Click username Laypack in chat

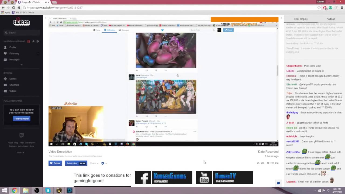coord(291,182)
